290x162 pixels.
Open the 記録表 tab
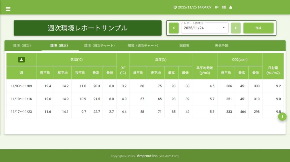point(184,46)
